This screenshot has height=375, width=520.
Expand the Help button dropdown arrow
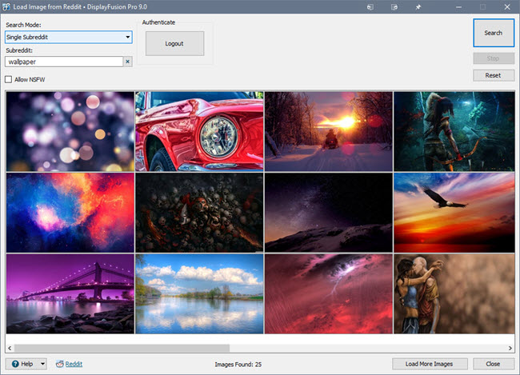pyautogui.click(x=42, y=364)
